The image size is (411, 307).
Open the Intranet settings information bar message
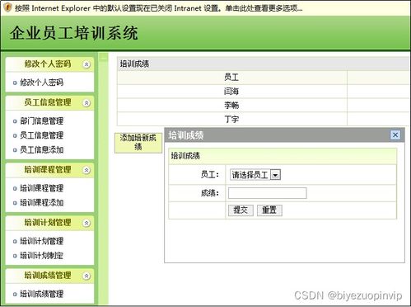159,8
